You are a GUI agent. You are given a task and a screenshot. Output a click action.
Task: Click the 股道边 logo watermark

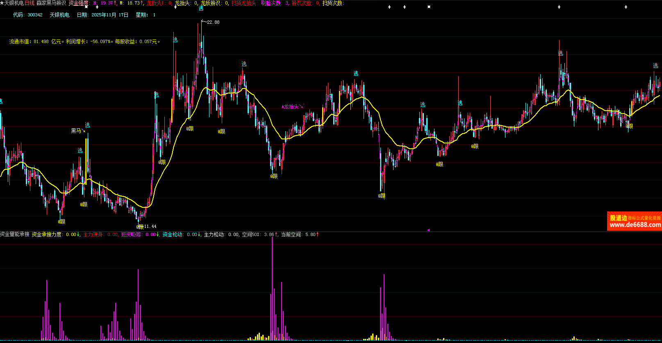pyautogui.click(x=618, y=218)
